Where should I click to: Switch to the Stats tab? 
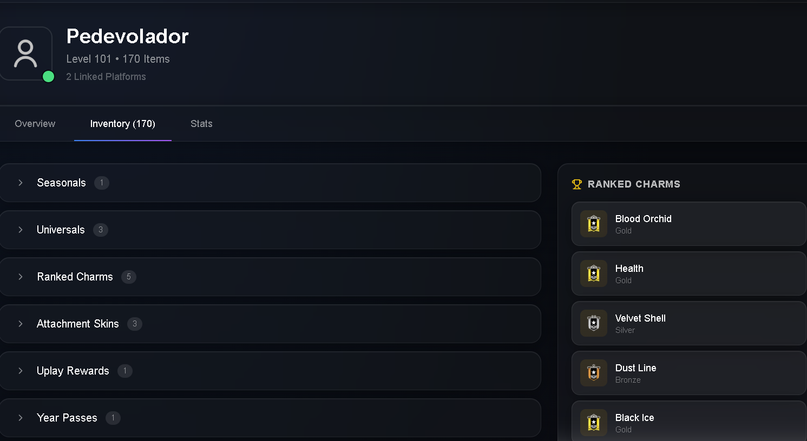(x=201, y=124)
